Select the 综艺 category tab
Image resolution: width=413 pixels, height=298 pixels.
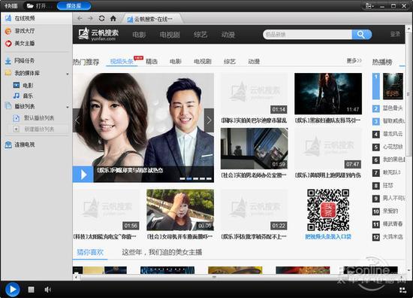[x=230, y=62]
